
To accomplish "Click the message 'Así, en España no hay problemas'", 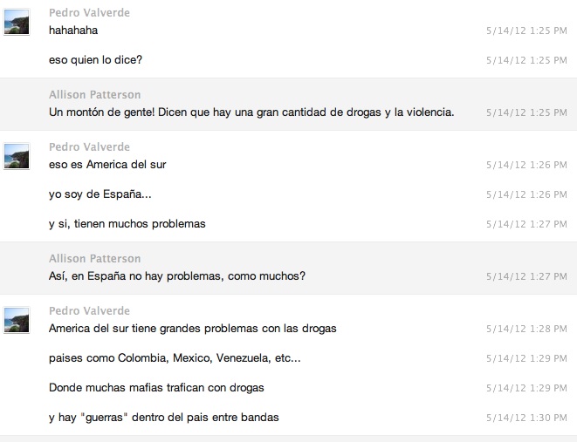I will (x=177, y=276).
